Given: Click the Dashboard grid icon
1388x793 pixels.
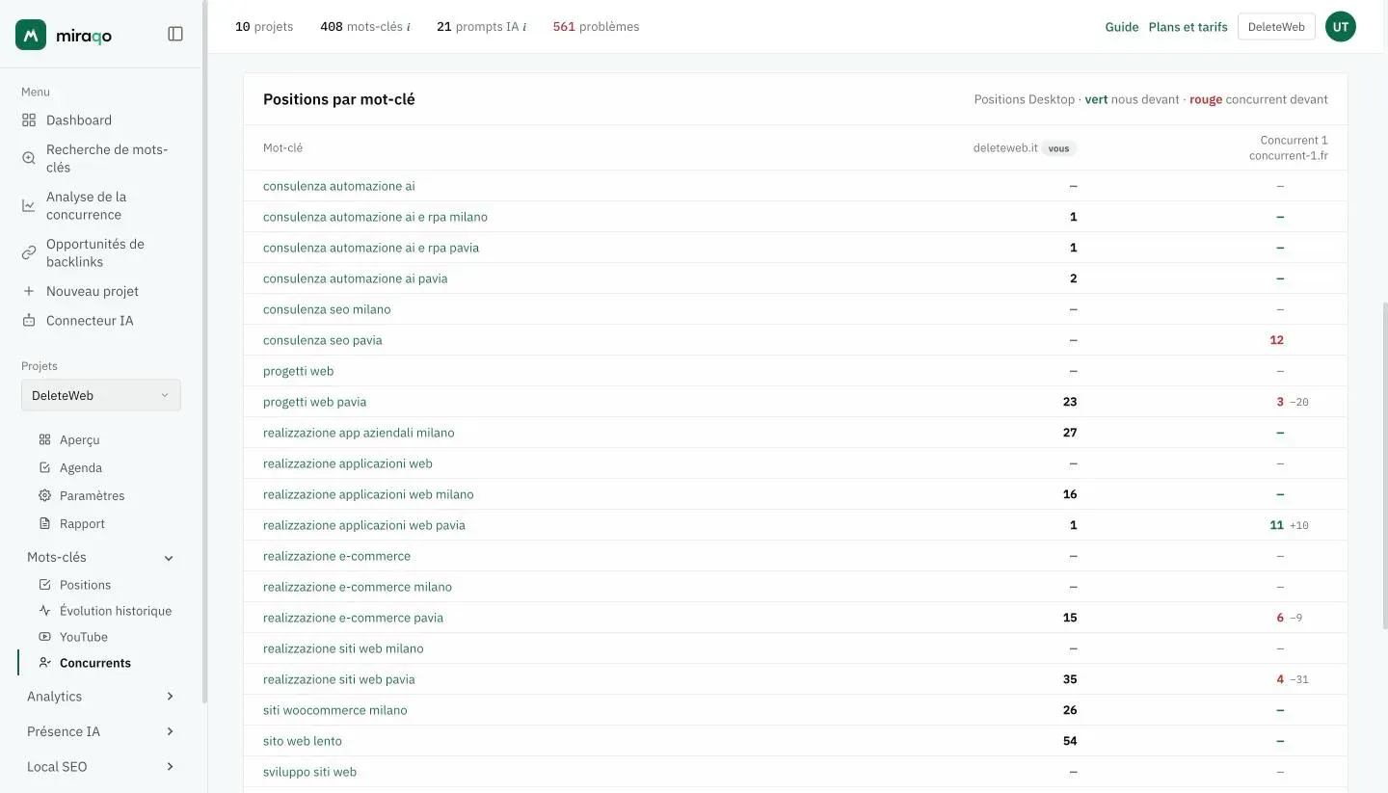Looking at the screenshot, I should pos(29,120).
